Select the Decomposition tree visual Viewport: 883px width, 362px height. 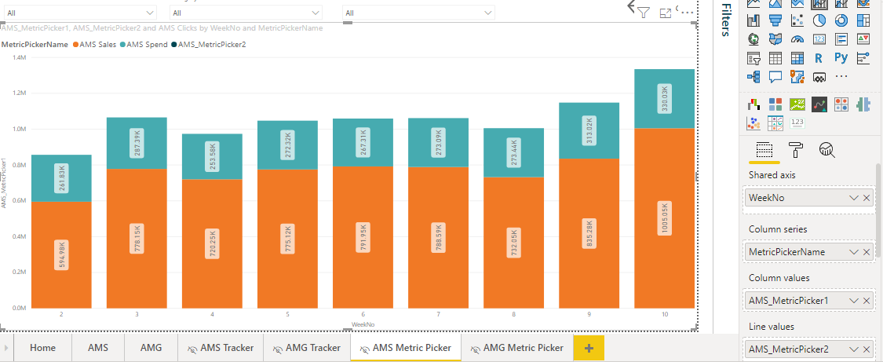[x=753, y=77]
